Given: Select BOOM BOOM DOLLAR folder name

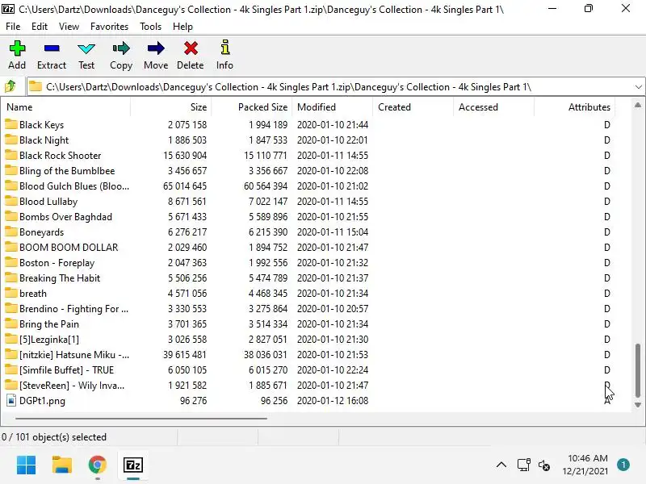Looking at the screenshot, I should click(x=69, y=248).
